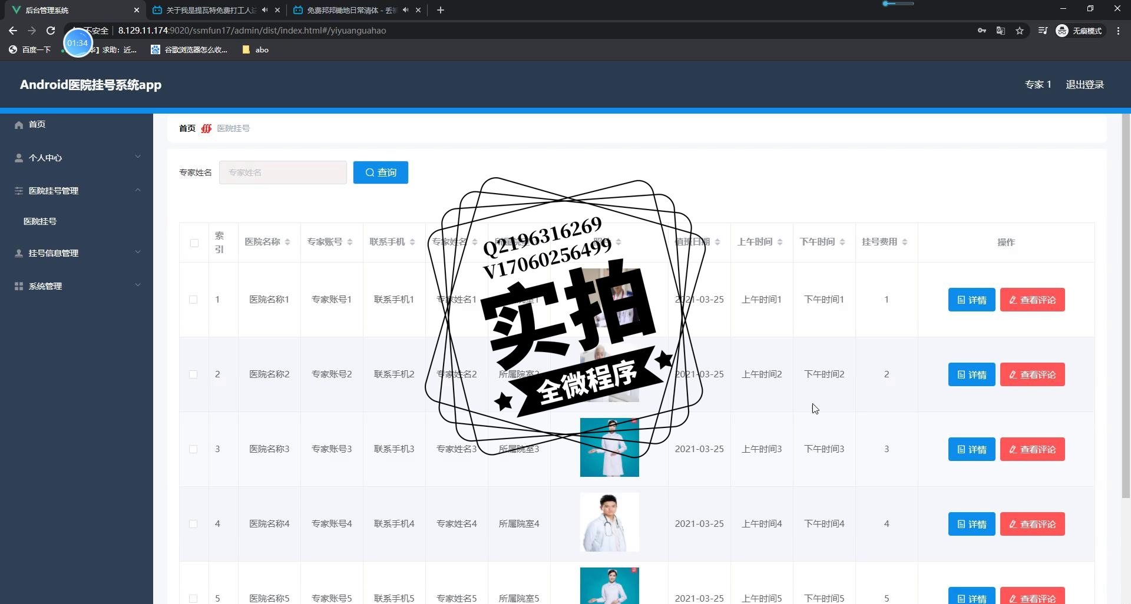The width and height of the screenshot is (1131, 604).
Task: Go back using browser back arrow
Action: coord(13,31)
